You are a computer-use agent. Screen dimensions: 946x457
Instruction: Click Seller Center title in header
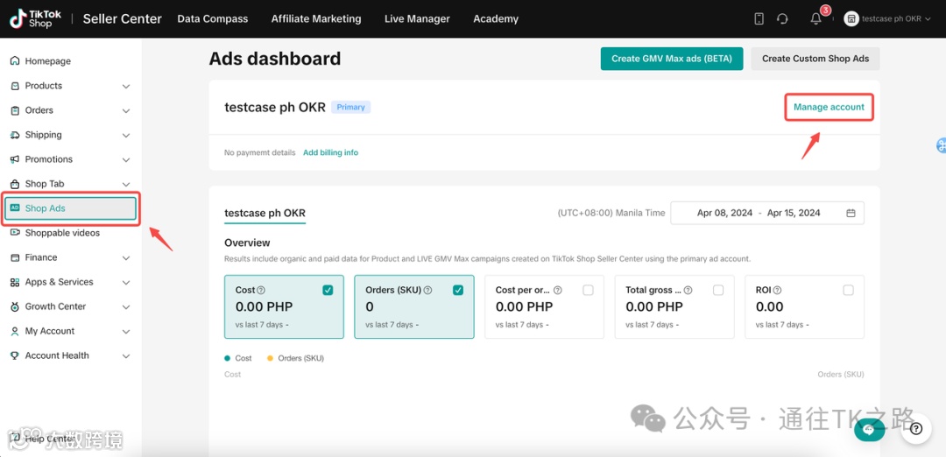pyautogui.click(x=122, y=18)
